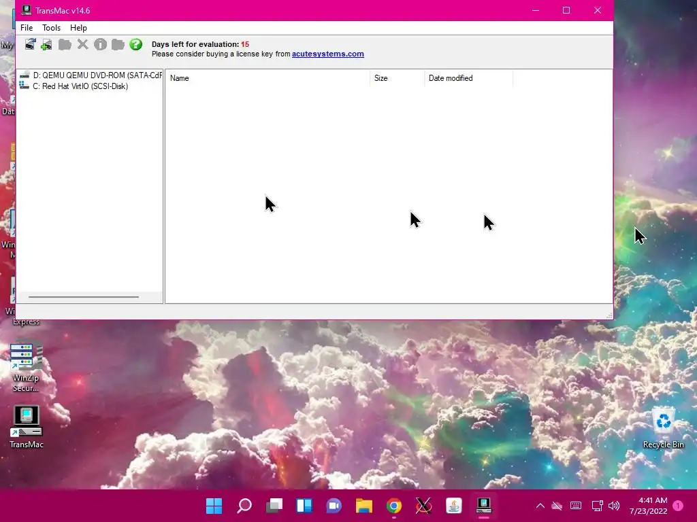Click the OneDrive cloud tray icon
The width and height of the screenshot is (697, 522).
tap(557, 506)
